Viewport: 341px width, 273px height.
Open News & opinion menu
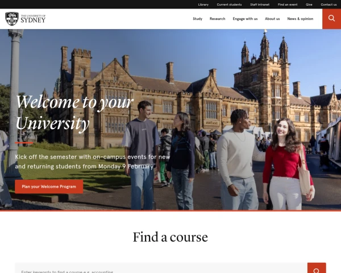click(x=300, y=19)
